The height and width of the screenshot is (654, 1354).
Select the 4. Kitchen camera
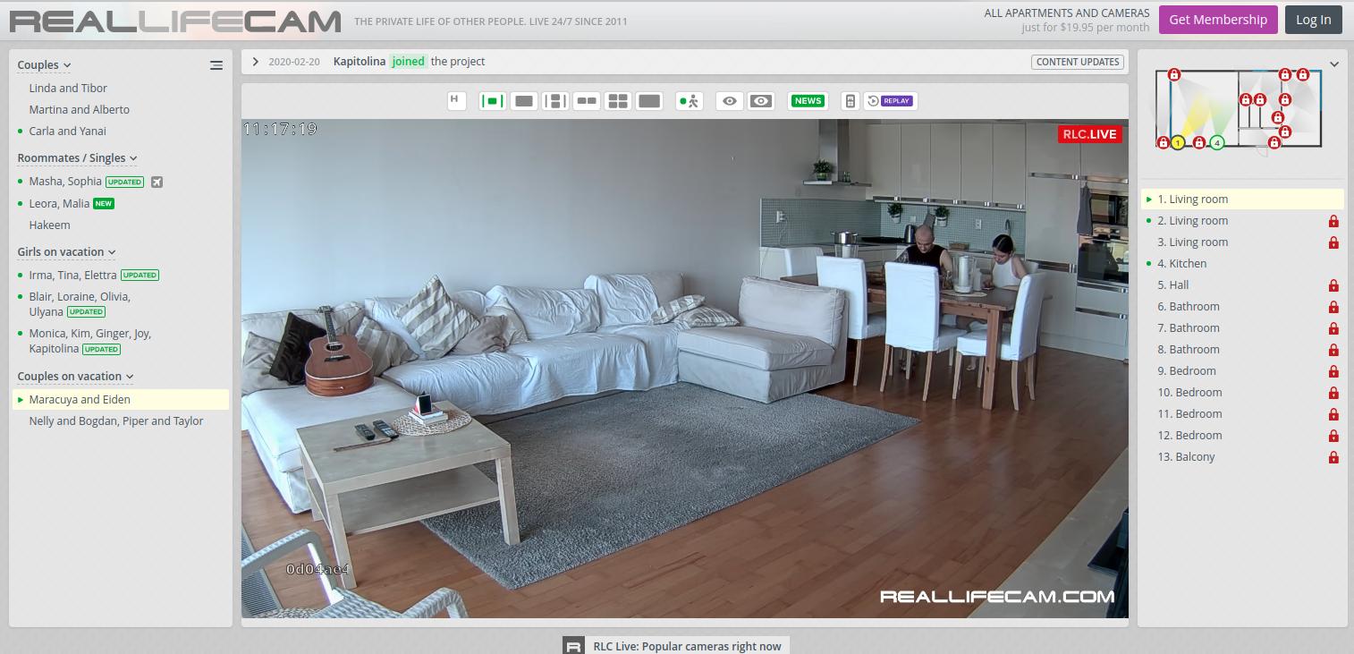[1181, 263]
